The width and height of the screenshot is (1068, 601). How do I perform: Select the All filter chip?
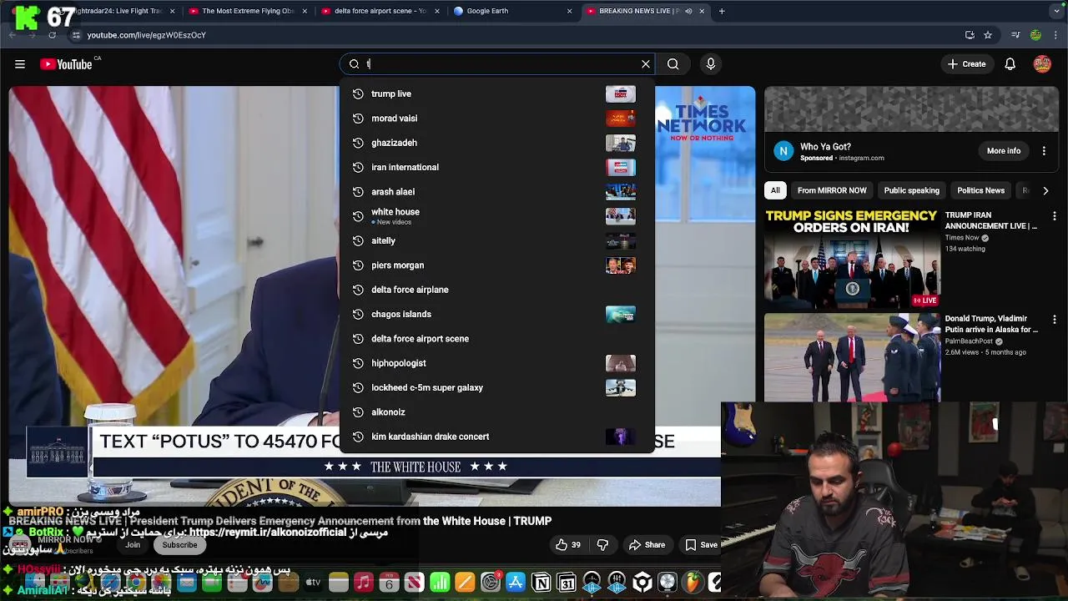point(775,190)
